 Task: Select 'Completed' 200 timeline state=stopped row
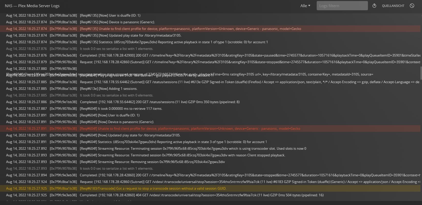pyautogui.click(x=210, y=175)
